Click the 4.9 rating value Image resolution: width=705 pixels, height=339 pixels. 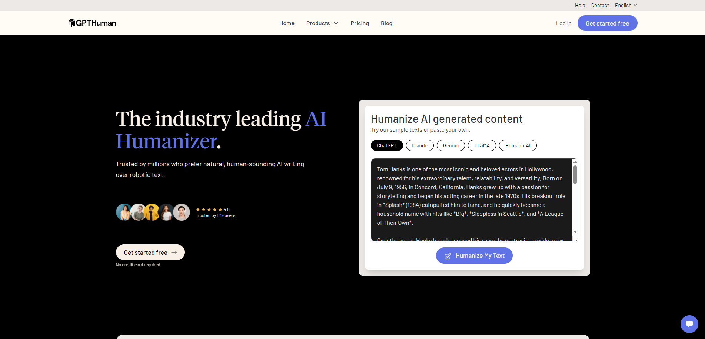[227, 210]
